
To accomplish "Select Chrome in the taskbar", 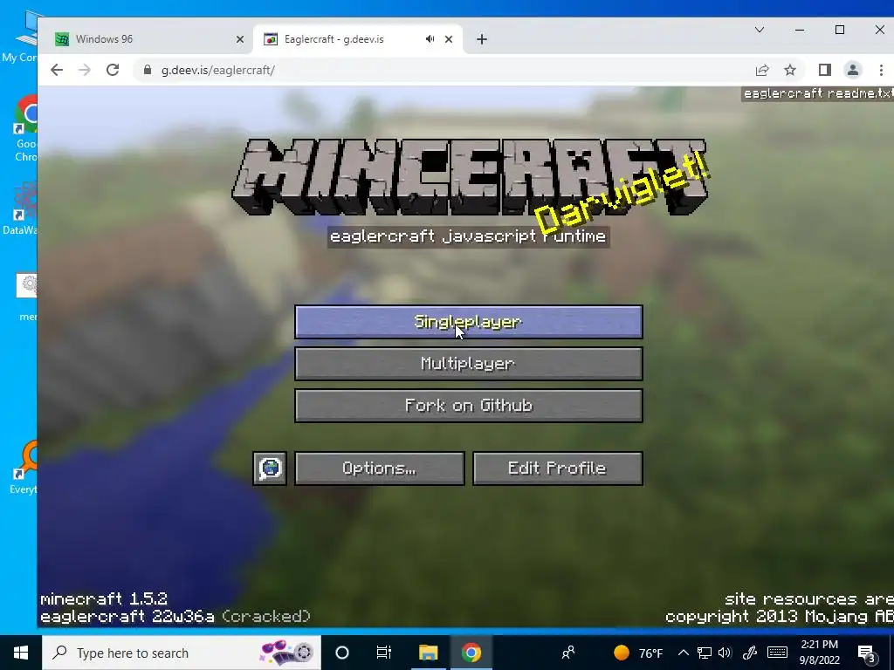I will pyautogui.click(x=471, y=653).
